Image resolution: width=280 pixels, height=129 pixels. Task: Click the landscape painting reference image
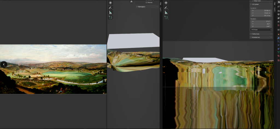(x=53, y=69)
